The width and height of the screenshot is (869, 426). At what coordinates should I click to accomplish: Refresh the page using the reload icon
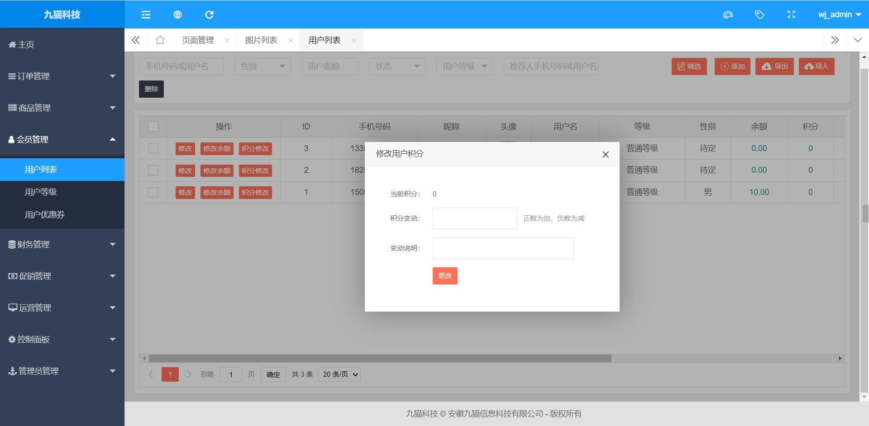pos(209,15)
